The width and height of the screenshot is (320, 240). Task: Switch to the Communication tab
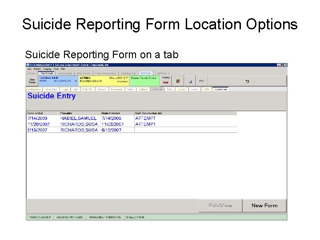point(65,73)
